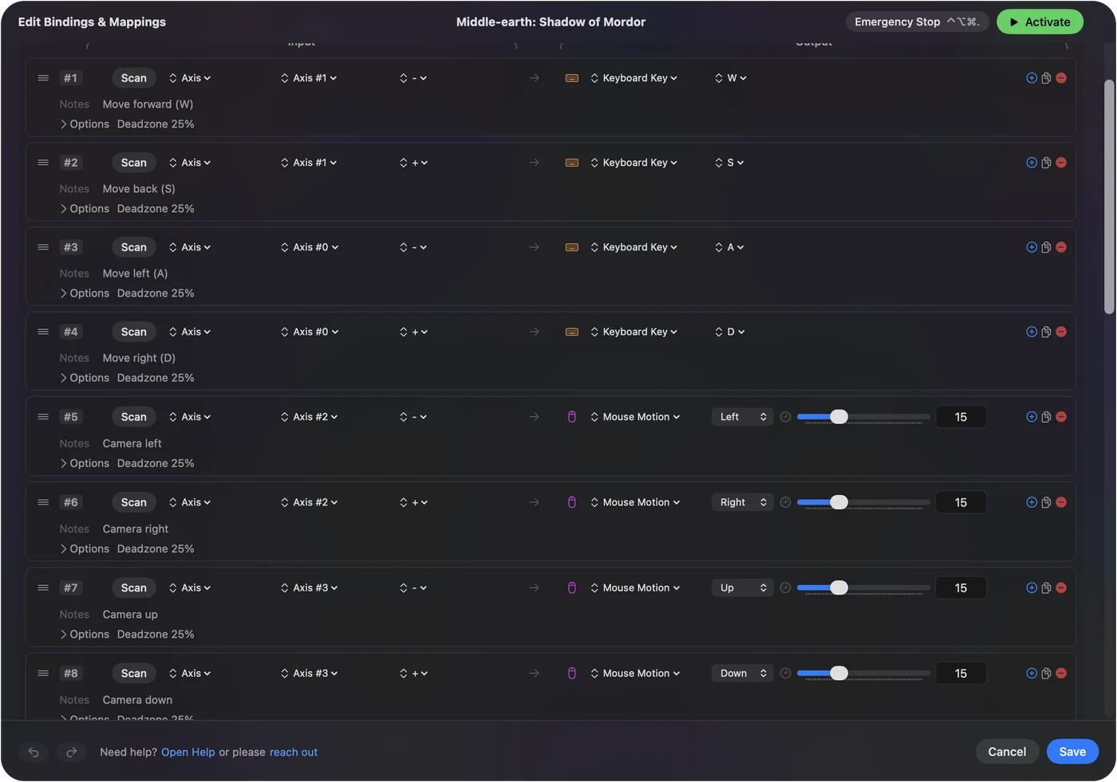The height and width of the screenshot is (782, 1117).
Task: Open the Axis #2 dropdown in row #5
Action: (x=310, y=417)
